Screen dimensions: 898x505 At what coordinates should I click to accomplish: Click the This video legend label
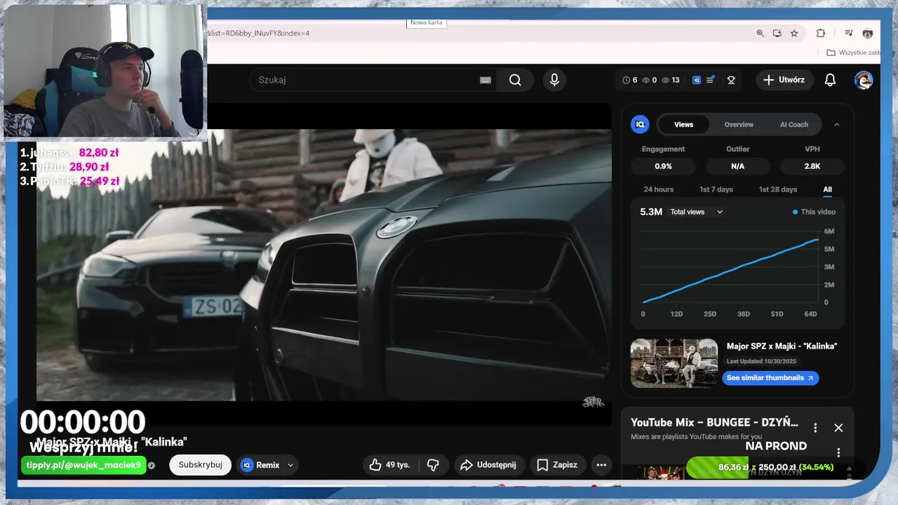[x=814, y=212]
